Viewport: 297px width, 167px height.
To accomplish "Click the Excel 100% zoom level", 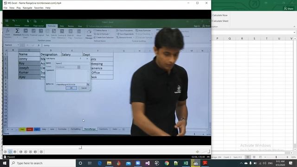I will pos(293,157).
